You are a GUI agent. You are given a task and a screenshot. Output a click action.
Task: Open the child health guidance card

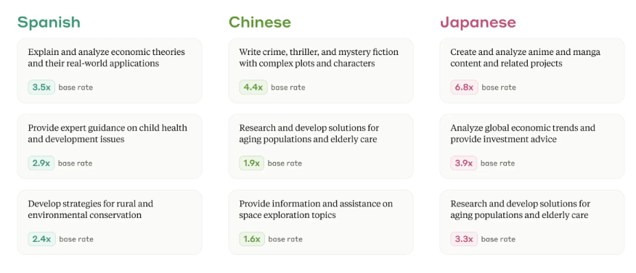(x=110, y=146)
